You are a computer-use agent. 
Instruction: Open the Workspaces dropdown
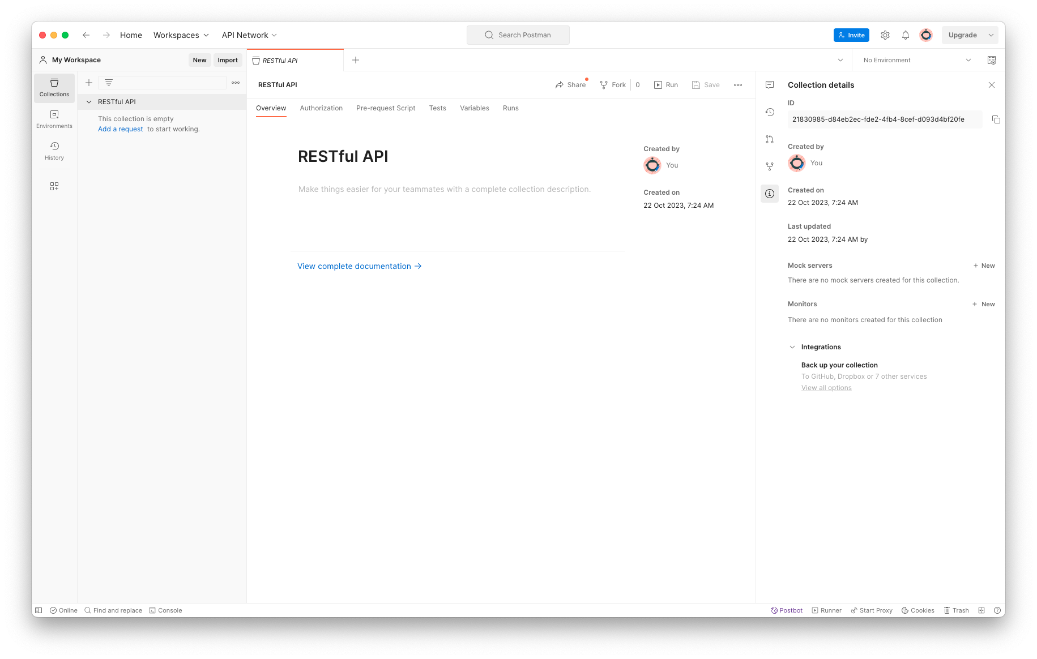(x=181, y=35)
